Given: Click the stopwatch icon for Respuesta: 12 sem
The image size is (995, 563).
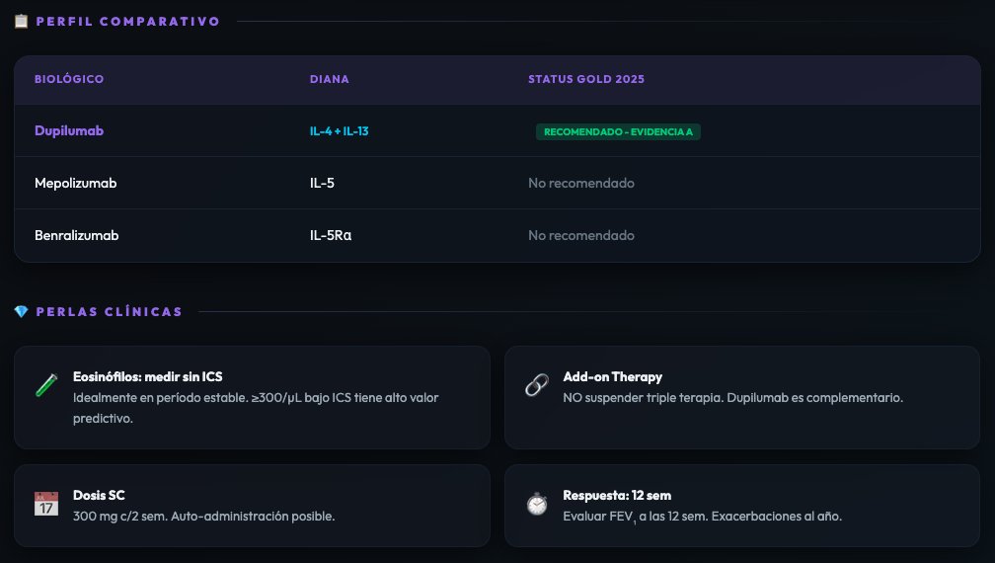Looking at the screenshot, I should [537, 504].
